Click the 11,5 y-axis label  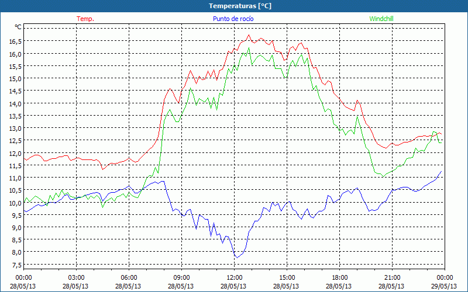coord(15,166)
